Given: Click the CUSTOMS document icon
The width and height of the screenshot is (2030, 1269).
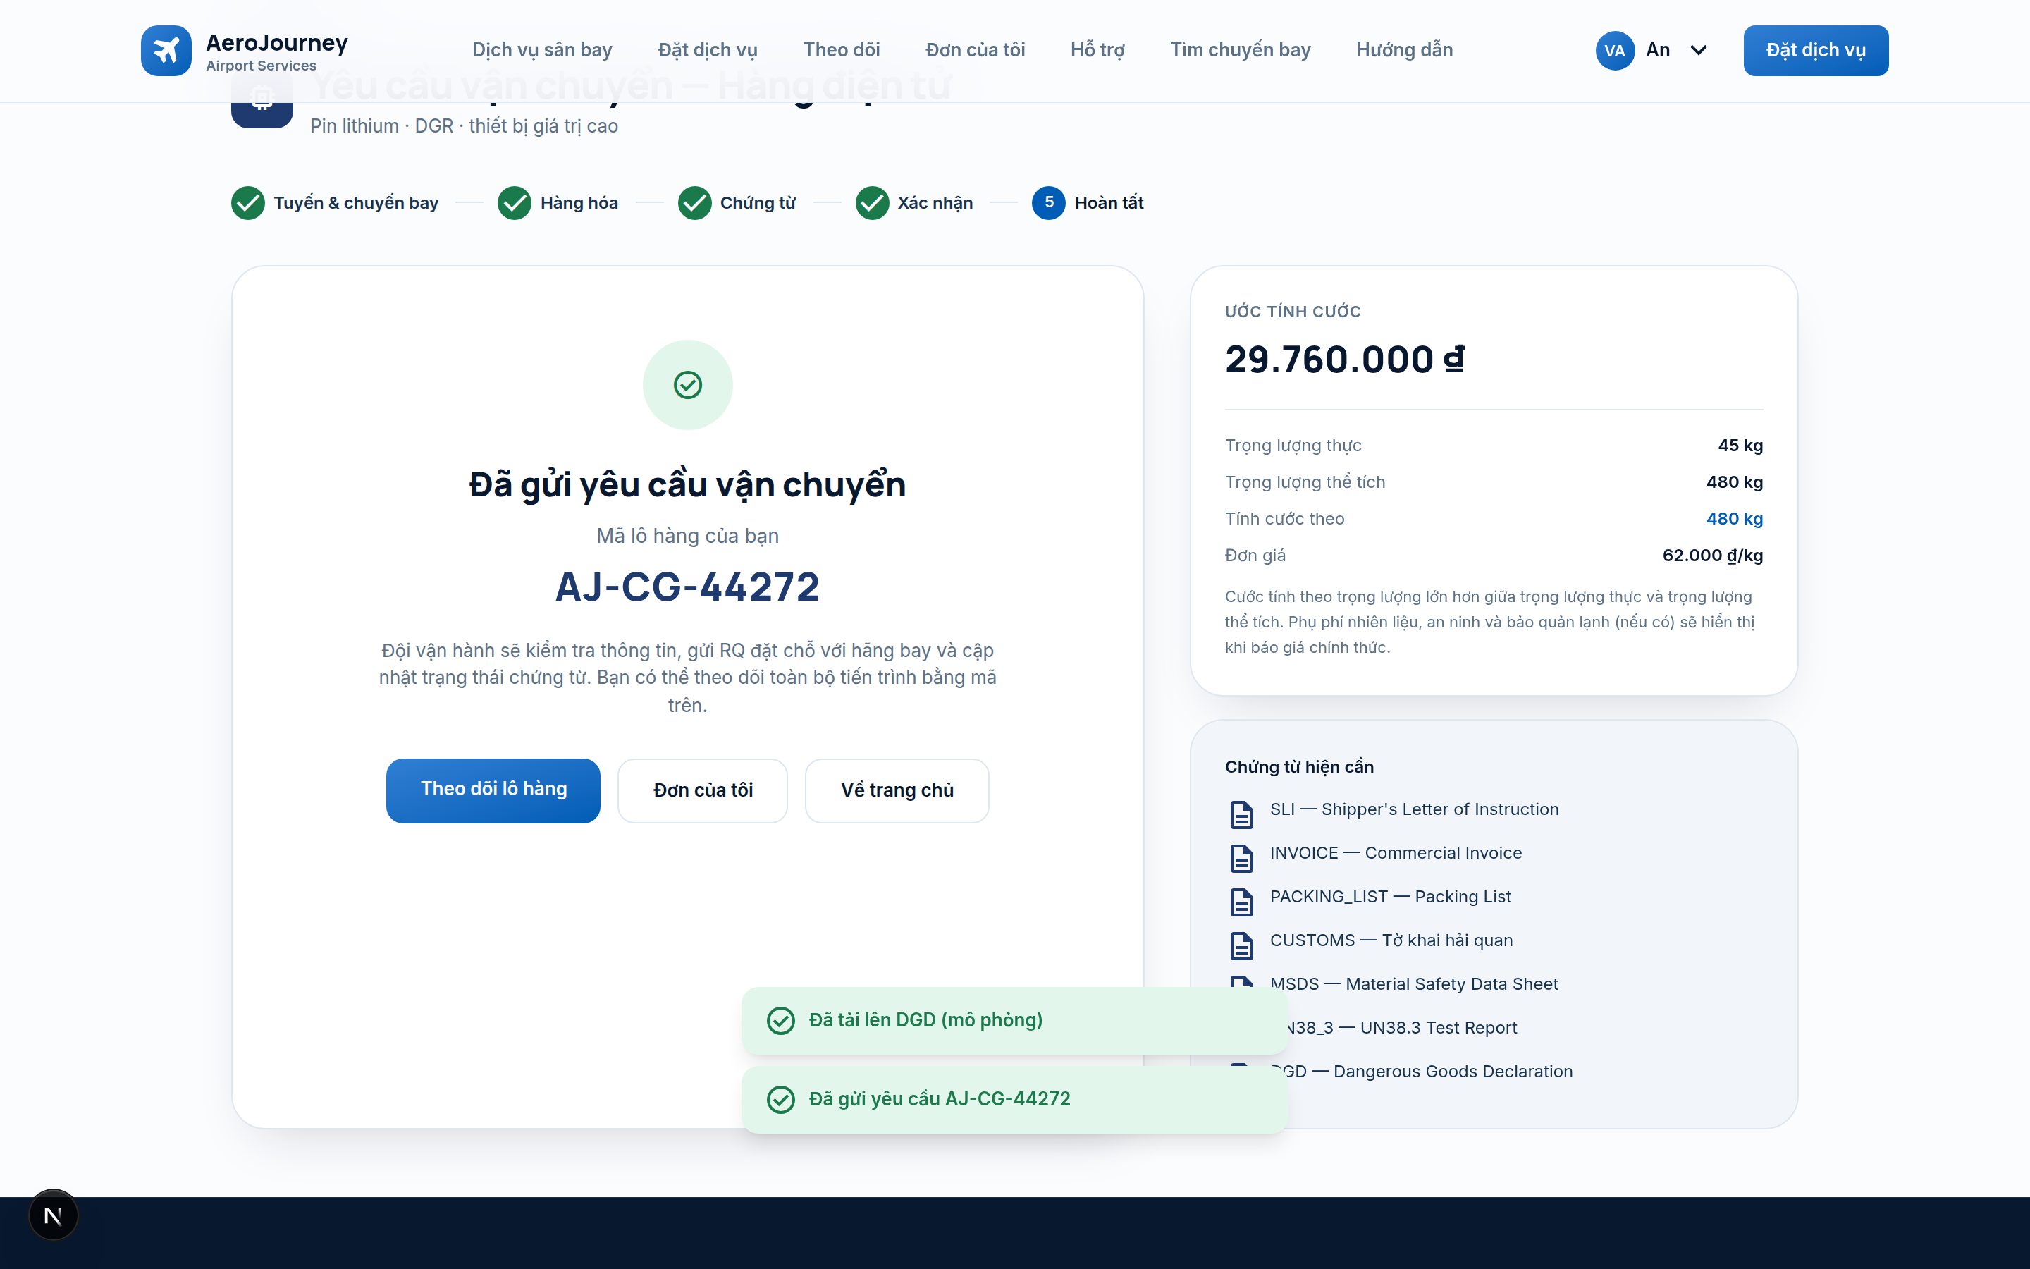Looking at the screenshot, I should pos(1241,945).
